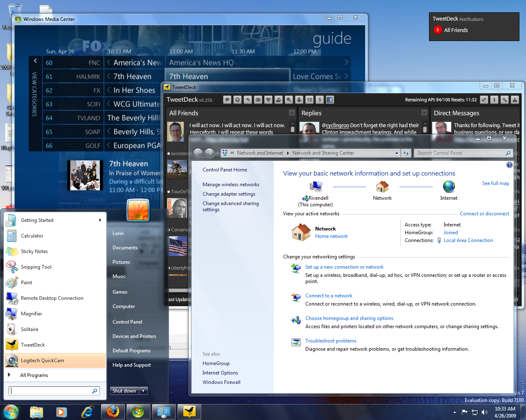Click the Internet globe icon in network map
Viewport: 526px width, 420px height.
[449, 187]
